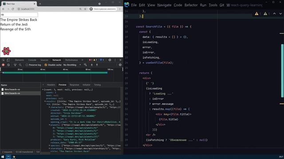
Task: Close the request details pane with X
Action: click(43, 85)
